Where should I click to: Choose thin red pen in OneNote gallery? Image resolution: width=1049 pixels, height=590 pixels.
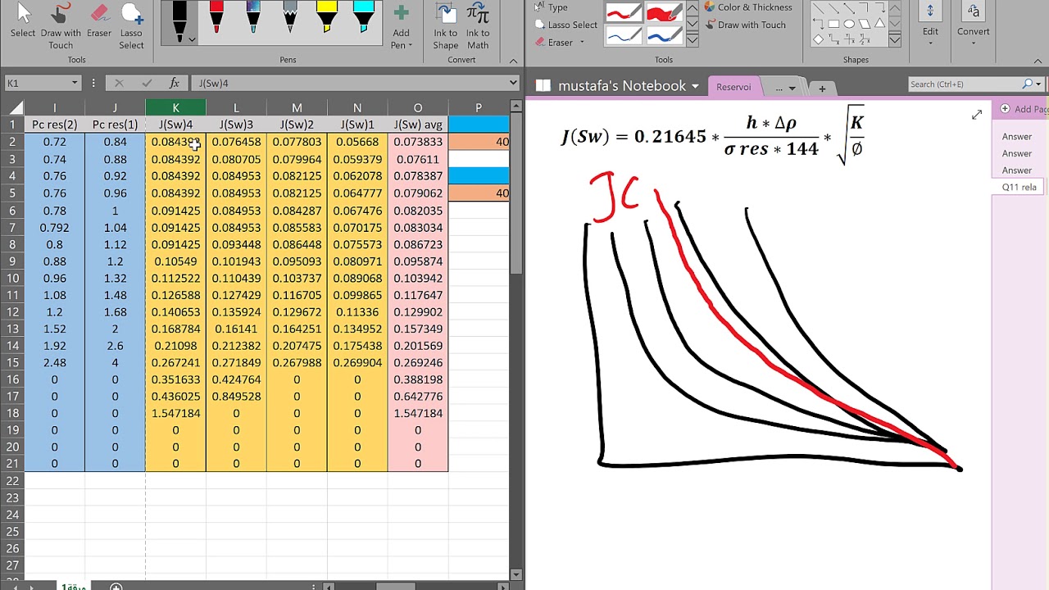(x=623, y=13)
